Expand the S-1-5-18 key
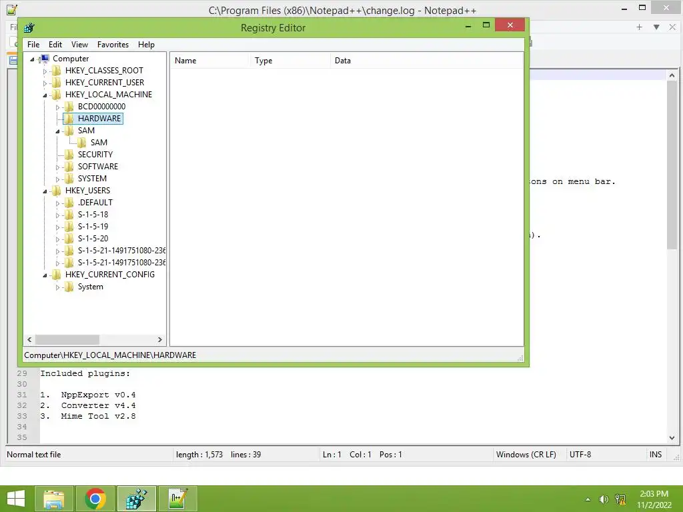683x512 pixels. [x=57, y=215]
